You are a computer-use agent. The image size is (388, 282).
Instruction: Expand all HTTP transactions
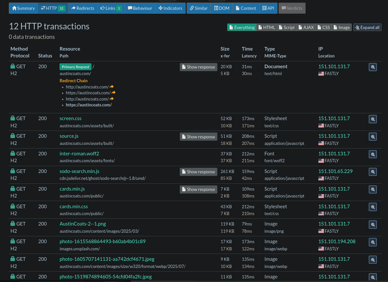coord(367,27)
